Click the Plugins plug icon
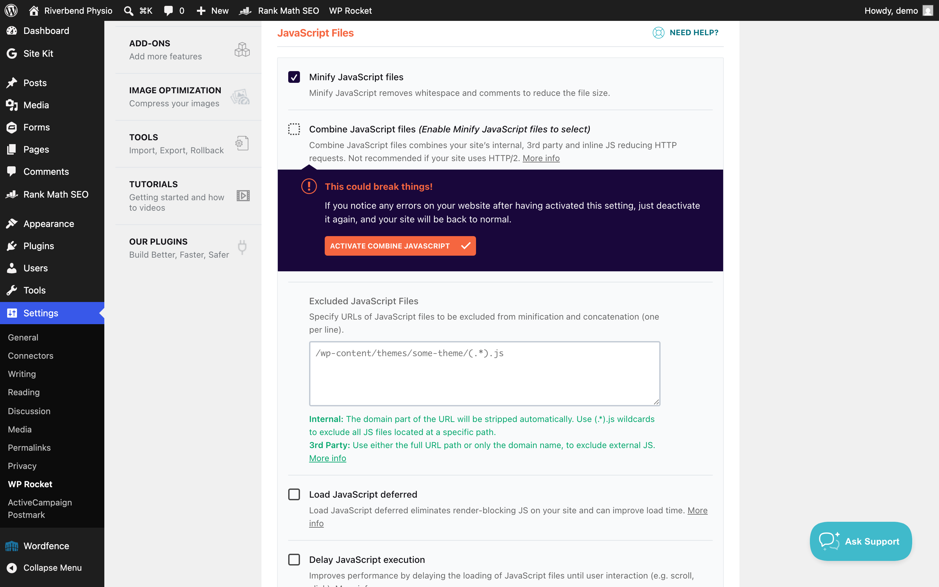939x587 pixels. [x=12, y=246]
